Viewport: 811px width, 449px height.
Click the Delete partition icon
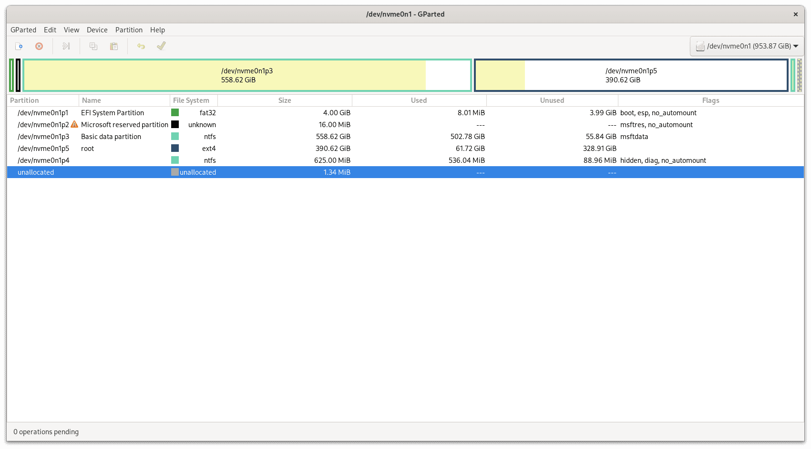(39, 46)
